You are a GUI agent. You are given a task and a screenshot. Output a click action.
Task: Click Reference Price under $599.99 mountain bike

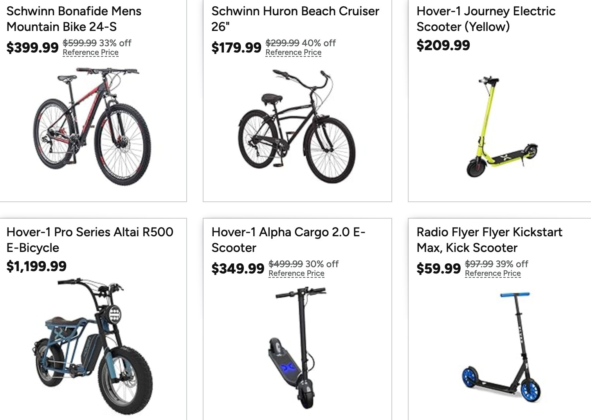coord(90,52)
